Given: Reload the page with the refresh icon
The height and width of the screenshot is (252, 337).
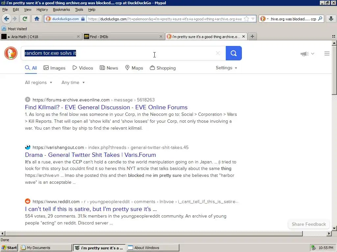Looking at the screenshot, I should [x=25, y=19].
